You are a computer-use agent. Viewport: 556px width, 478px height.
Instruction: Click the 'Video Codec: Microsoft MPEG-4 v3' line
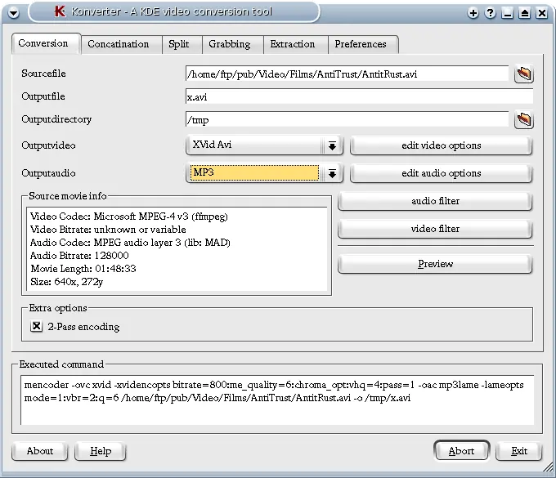129,217
